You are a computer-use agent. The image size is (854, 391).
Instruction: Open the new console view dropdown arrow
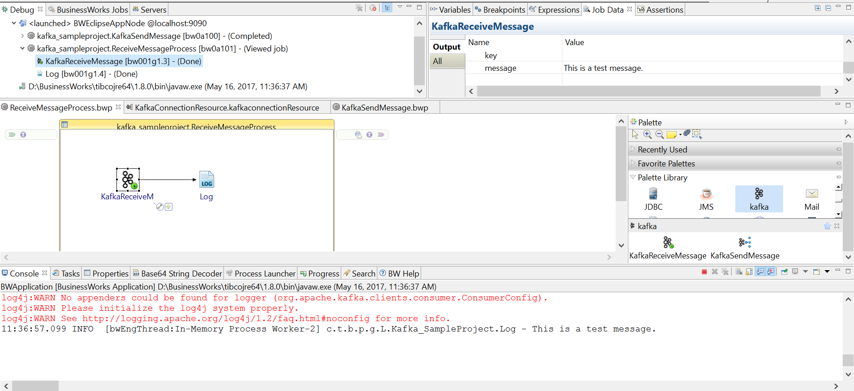pos(827,271)
